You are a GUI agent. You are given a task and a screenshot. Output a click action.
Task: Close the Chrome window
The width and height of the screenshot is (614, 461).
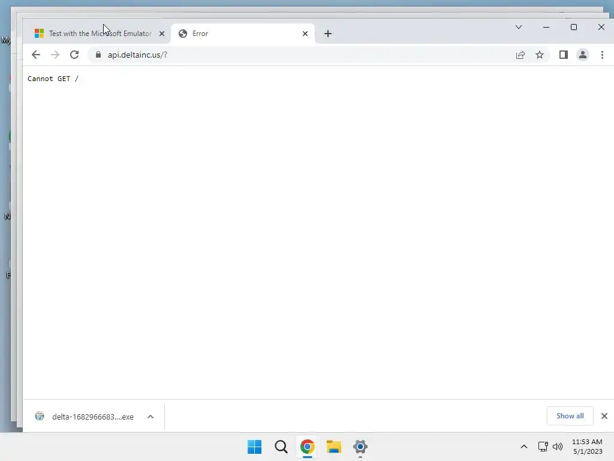tap(601, 27)
